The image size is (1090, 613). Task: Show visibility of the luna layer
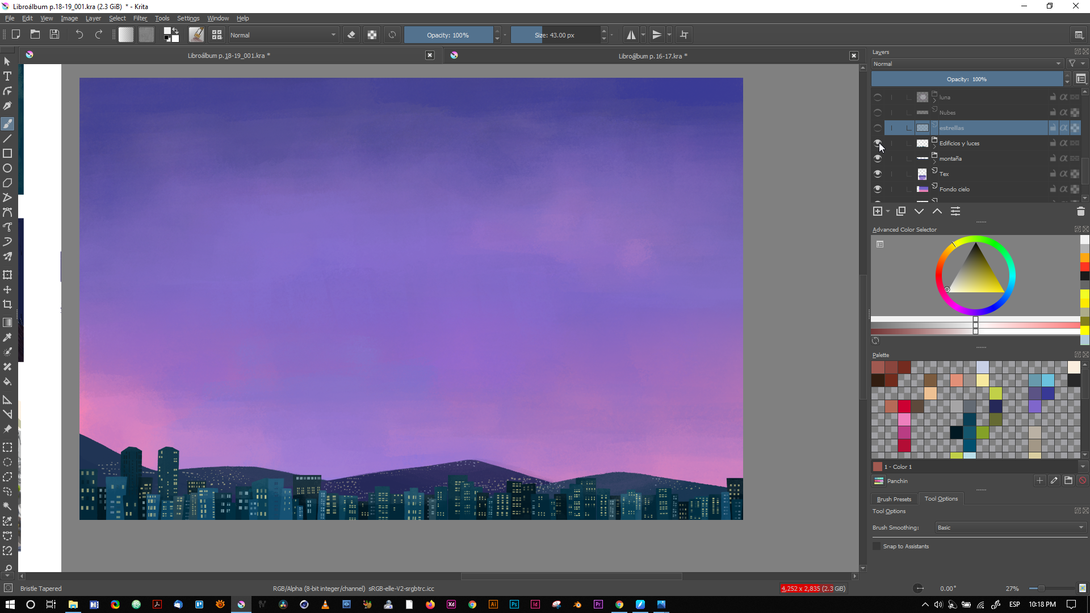pos(878,97)
